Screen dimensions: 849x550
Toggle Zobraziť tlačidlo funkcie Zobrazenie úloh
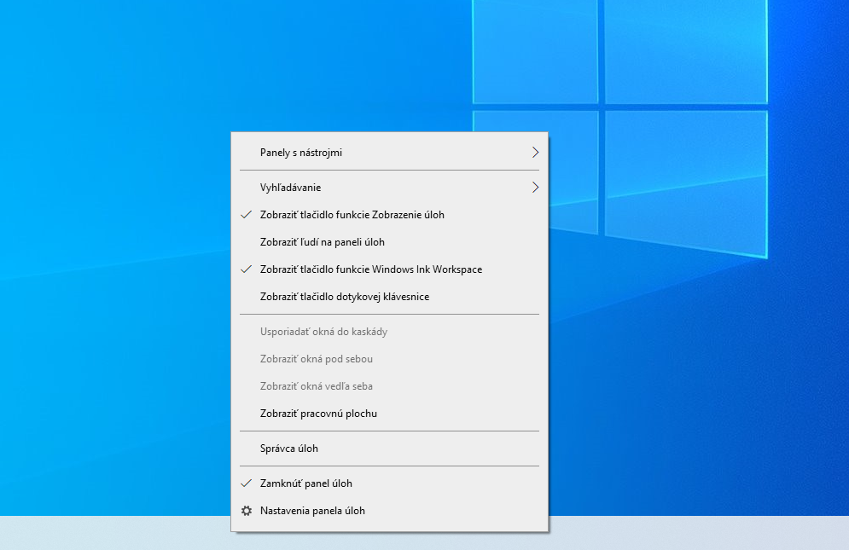pos(389,215)
